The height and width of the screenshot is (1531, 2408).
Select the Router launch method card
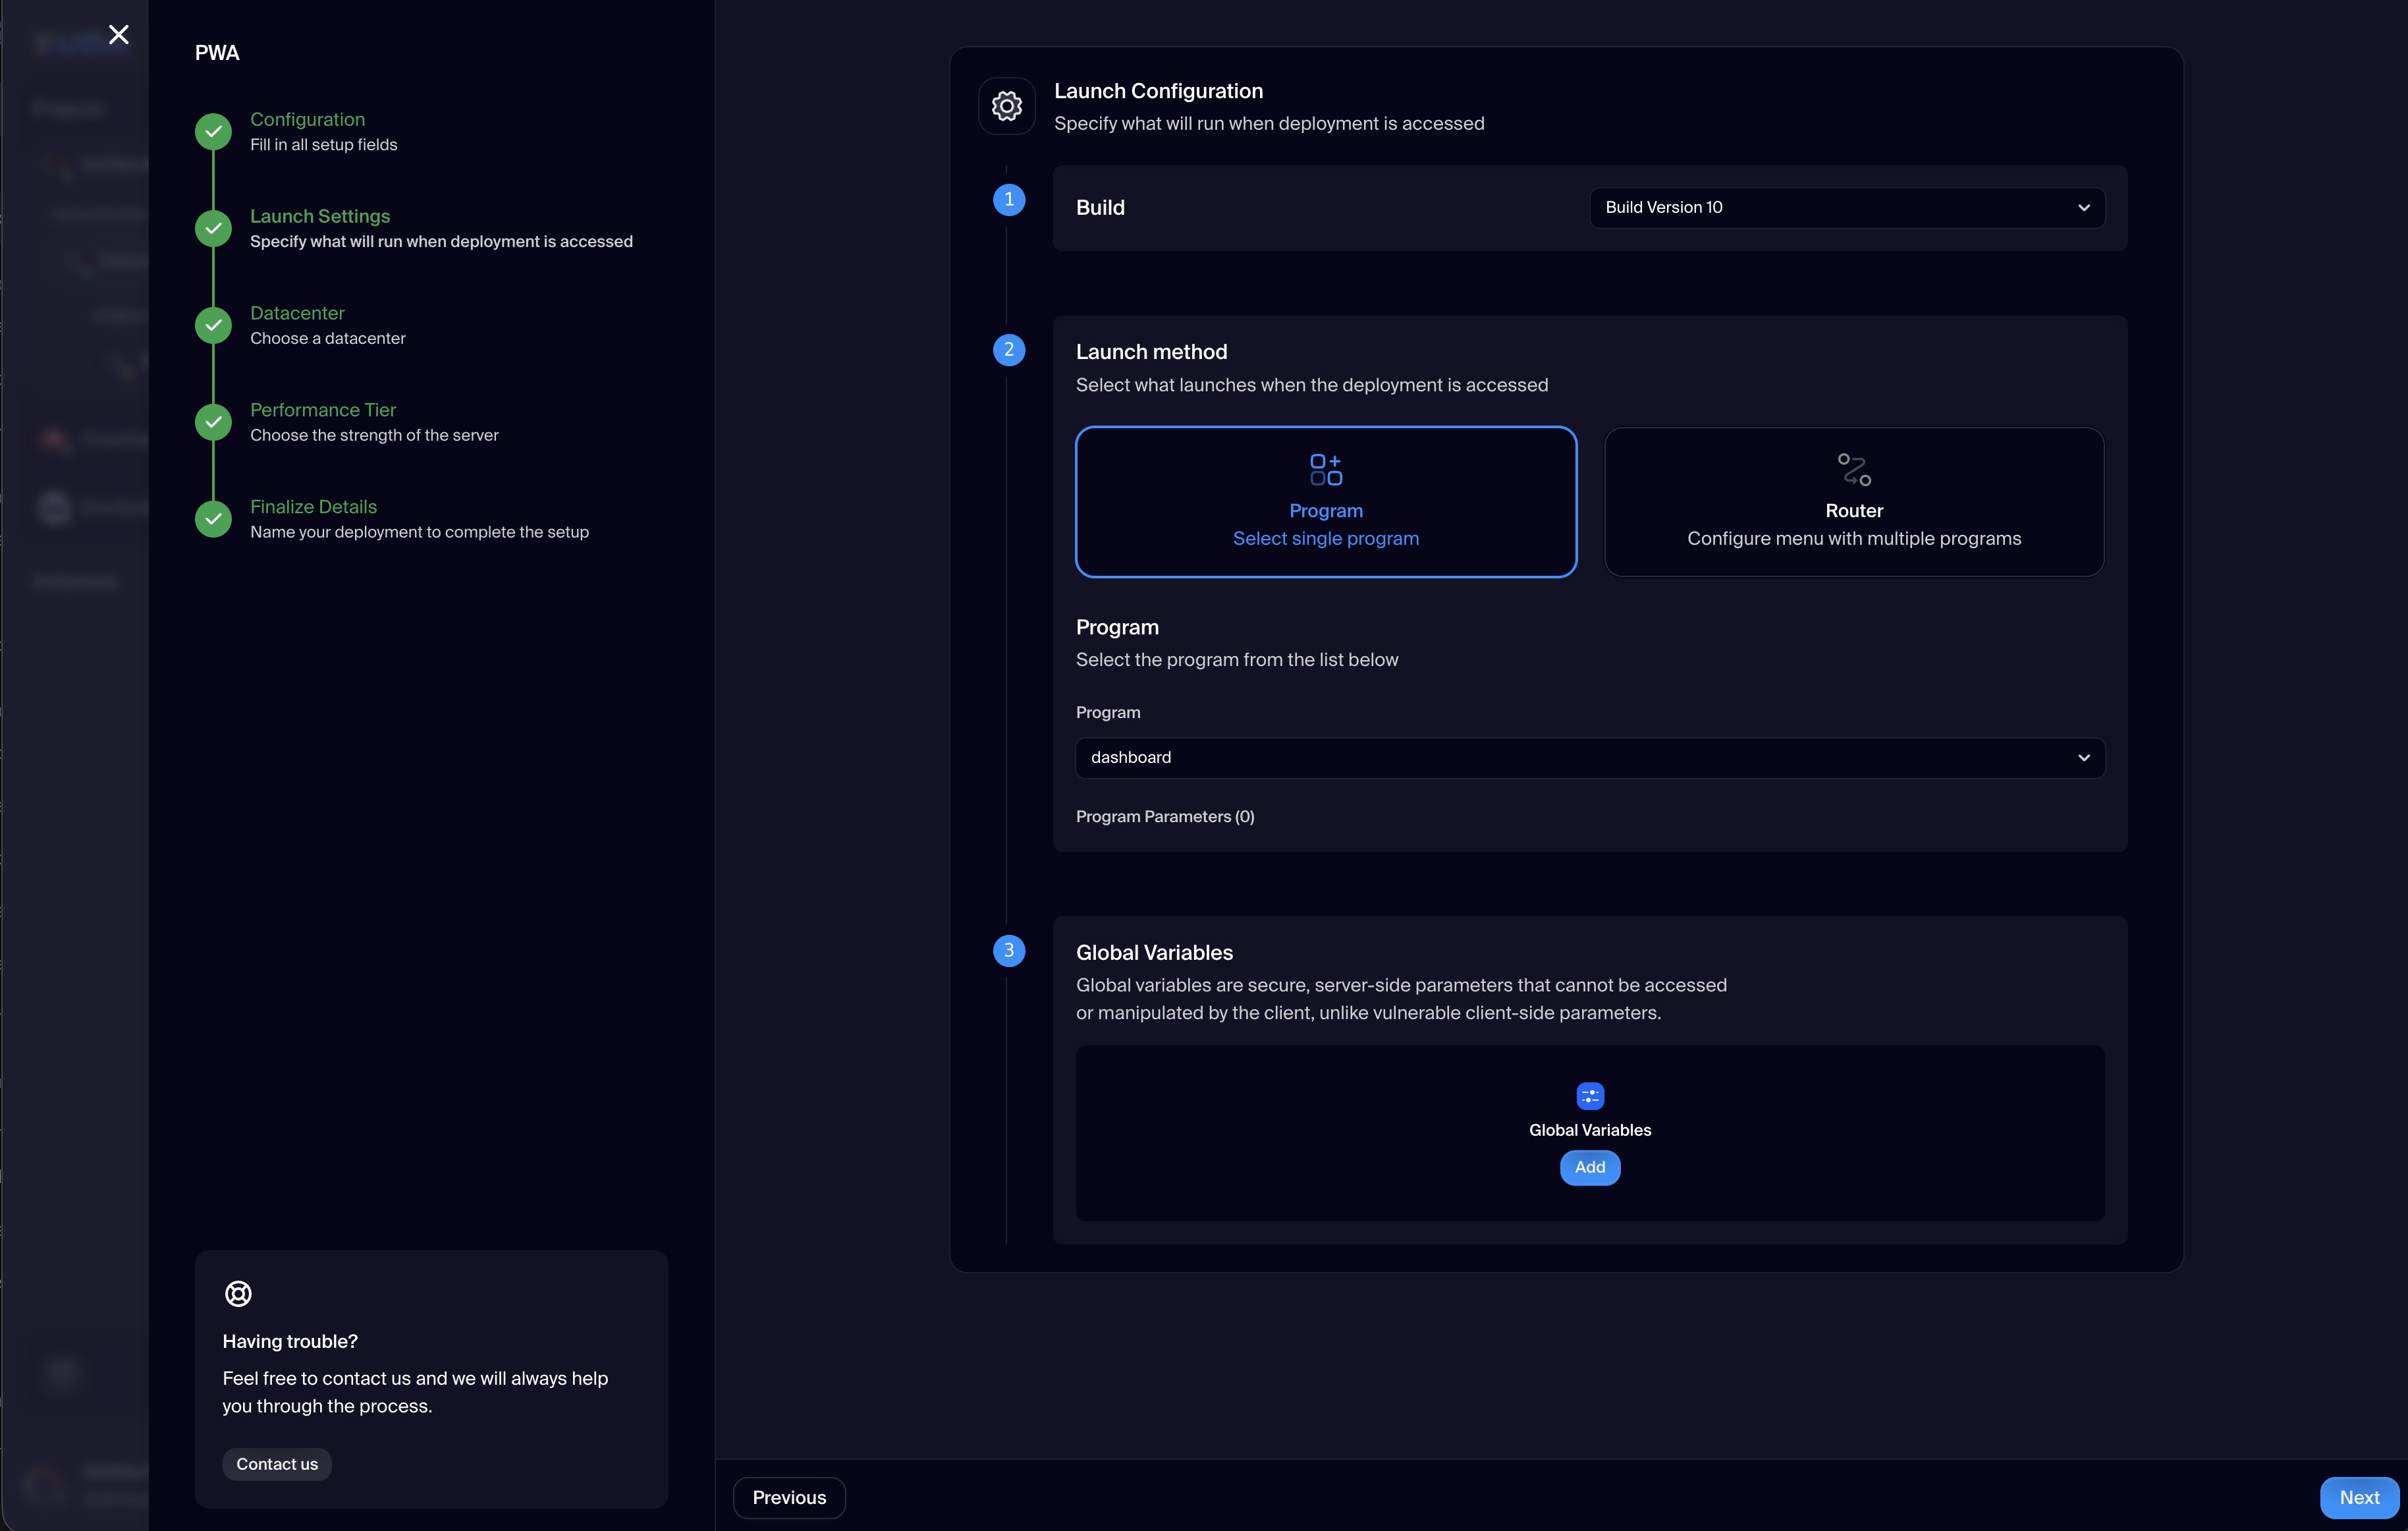click(1853, 502)
